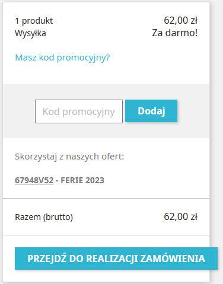
Task: Click 'PRZEJDŹ DO REALIZACJI ZAMÓWIENIA' checkout button
Action: (116, 259)
